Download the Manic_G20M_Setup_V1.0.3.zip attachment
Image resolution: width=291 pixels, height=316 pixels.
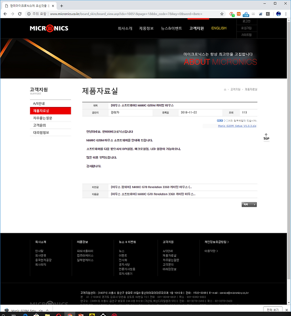coord(237,126)
